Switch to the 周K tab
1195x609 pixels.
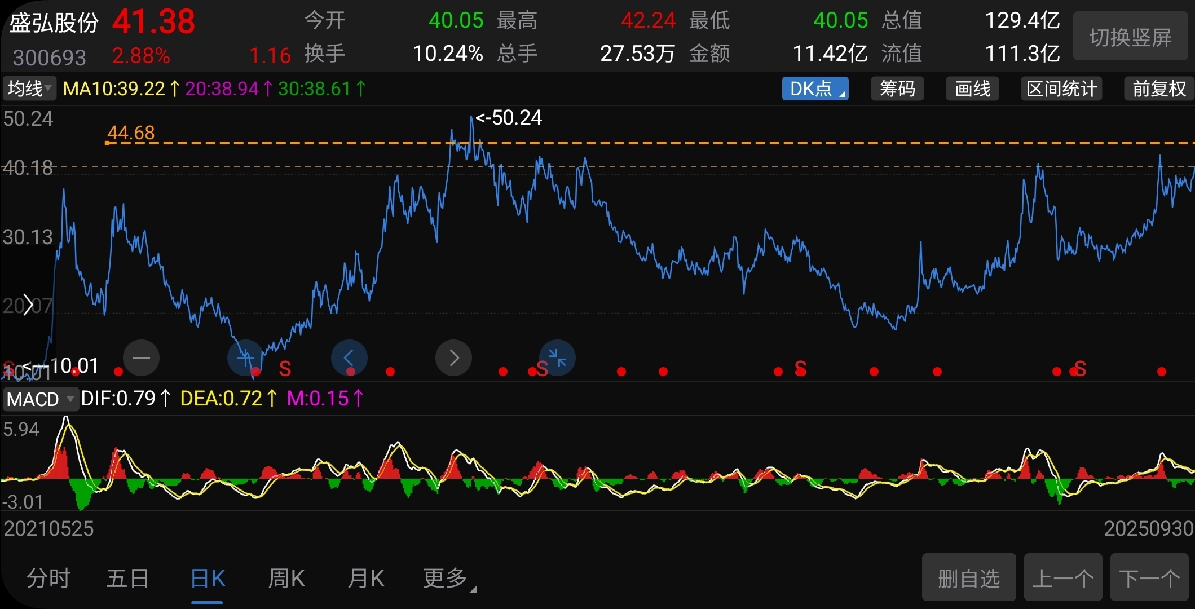[x=286, y=579]
